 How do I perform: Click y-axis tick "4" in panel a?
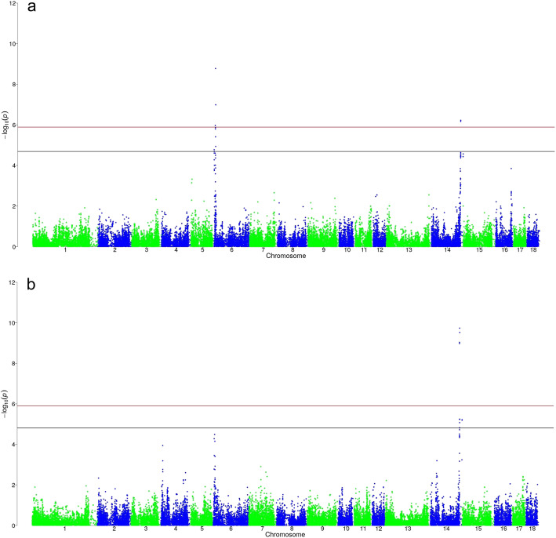[14, 165]
